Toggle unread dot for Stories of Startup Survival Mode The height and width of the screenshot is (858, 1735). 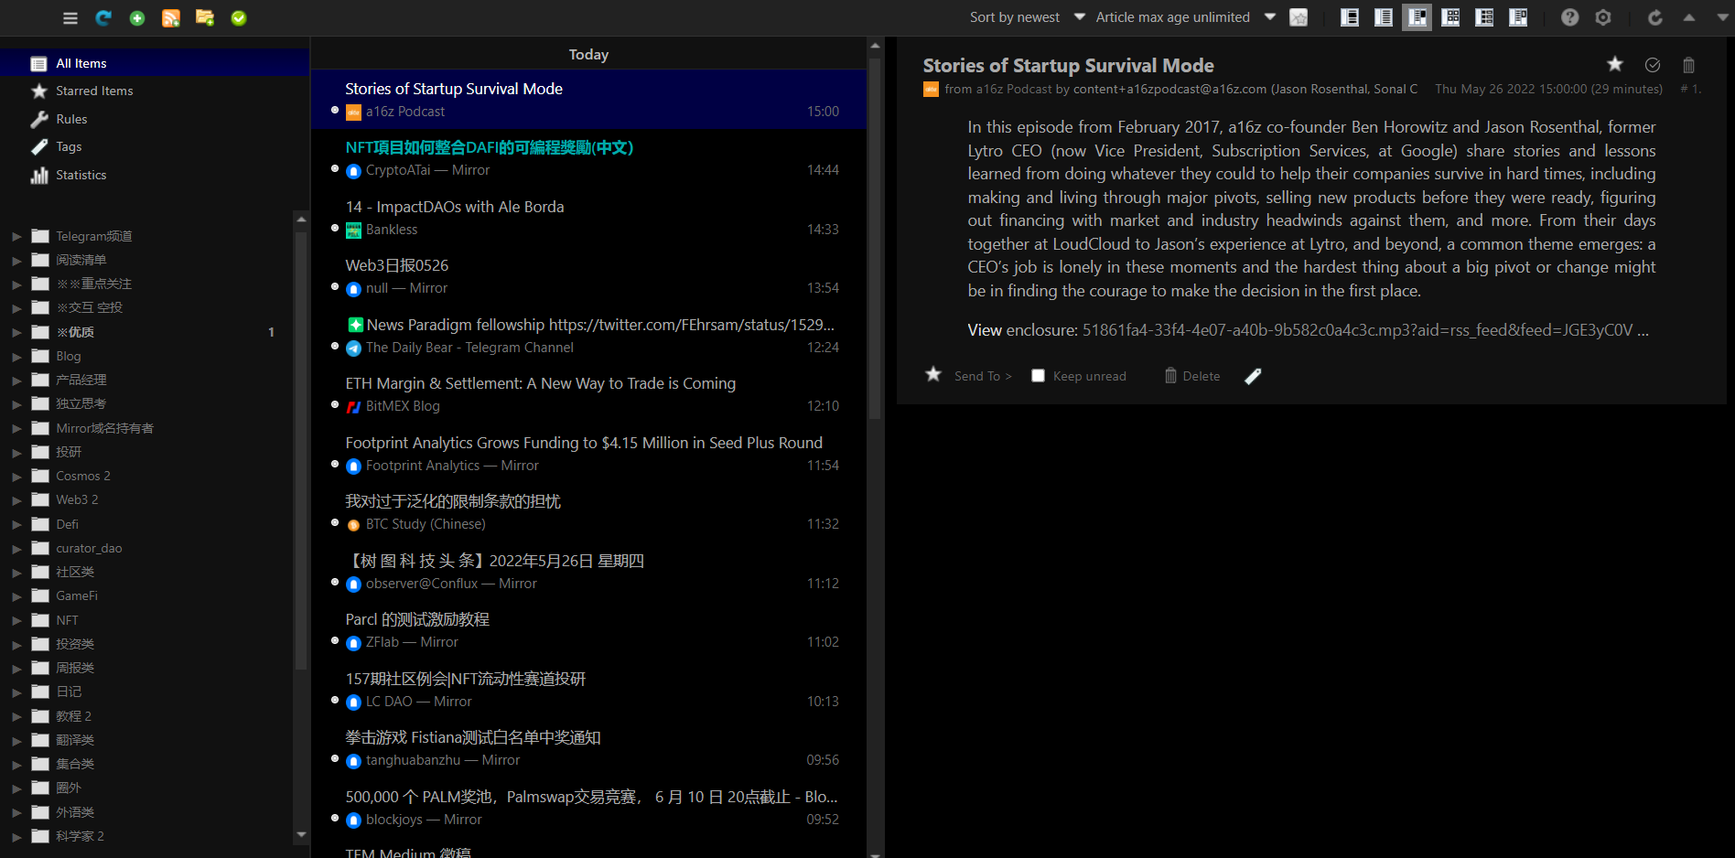335,110
